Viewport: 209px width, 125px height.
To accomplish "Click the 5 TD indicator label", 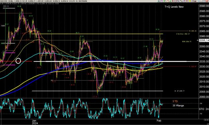I will click(175, 101).
